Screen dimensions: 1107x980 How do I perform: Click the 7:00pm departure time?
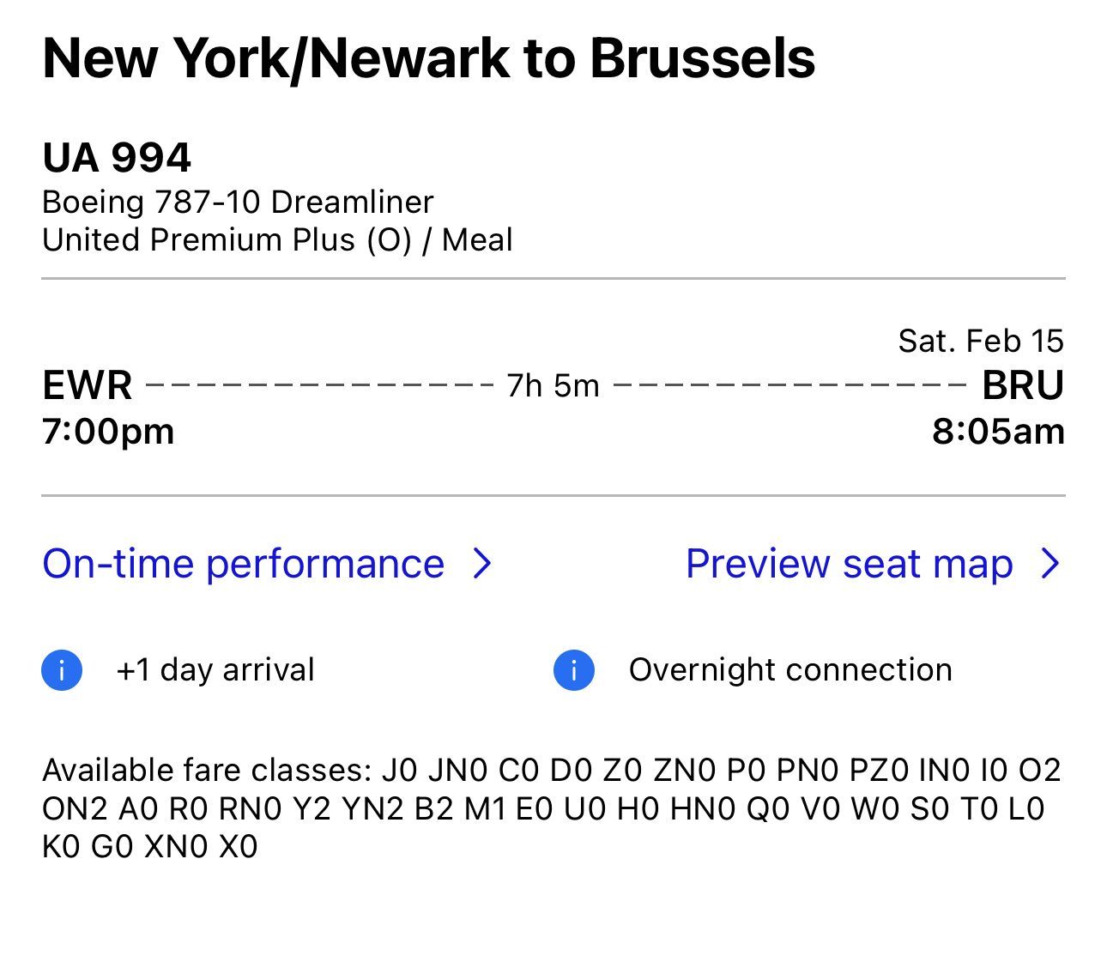point(108,431)
